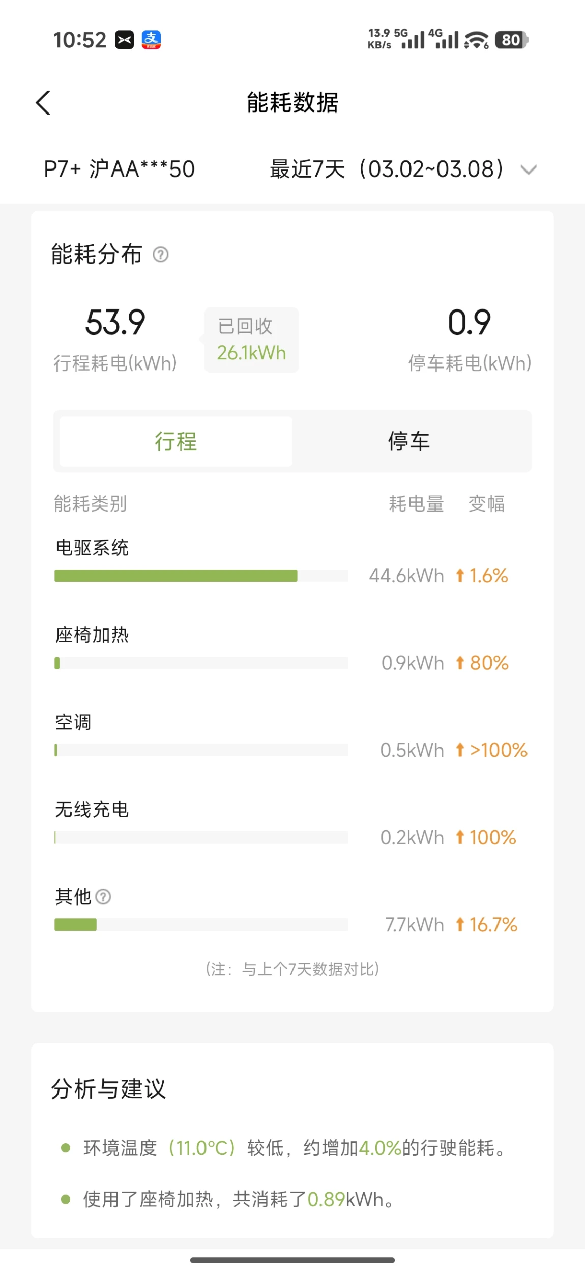Tap the 53.9 行程耗电 value

tap(115, 323)
